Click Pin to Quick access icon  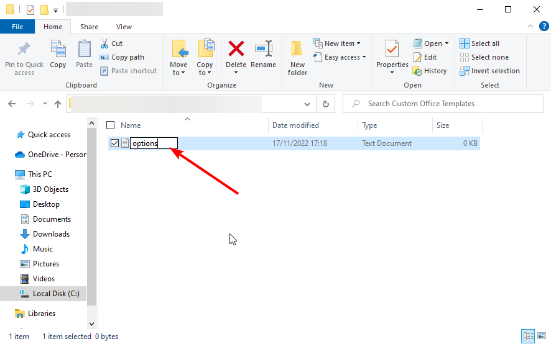pos(24,49)
